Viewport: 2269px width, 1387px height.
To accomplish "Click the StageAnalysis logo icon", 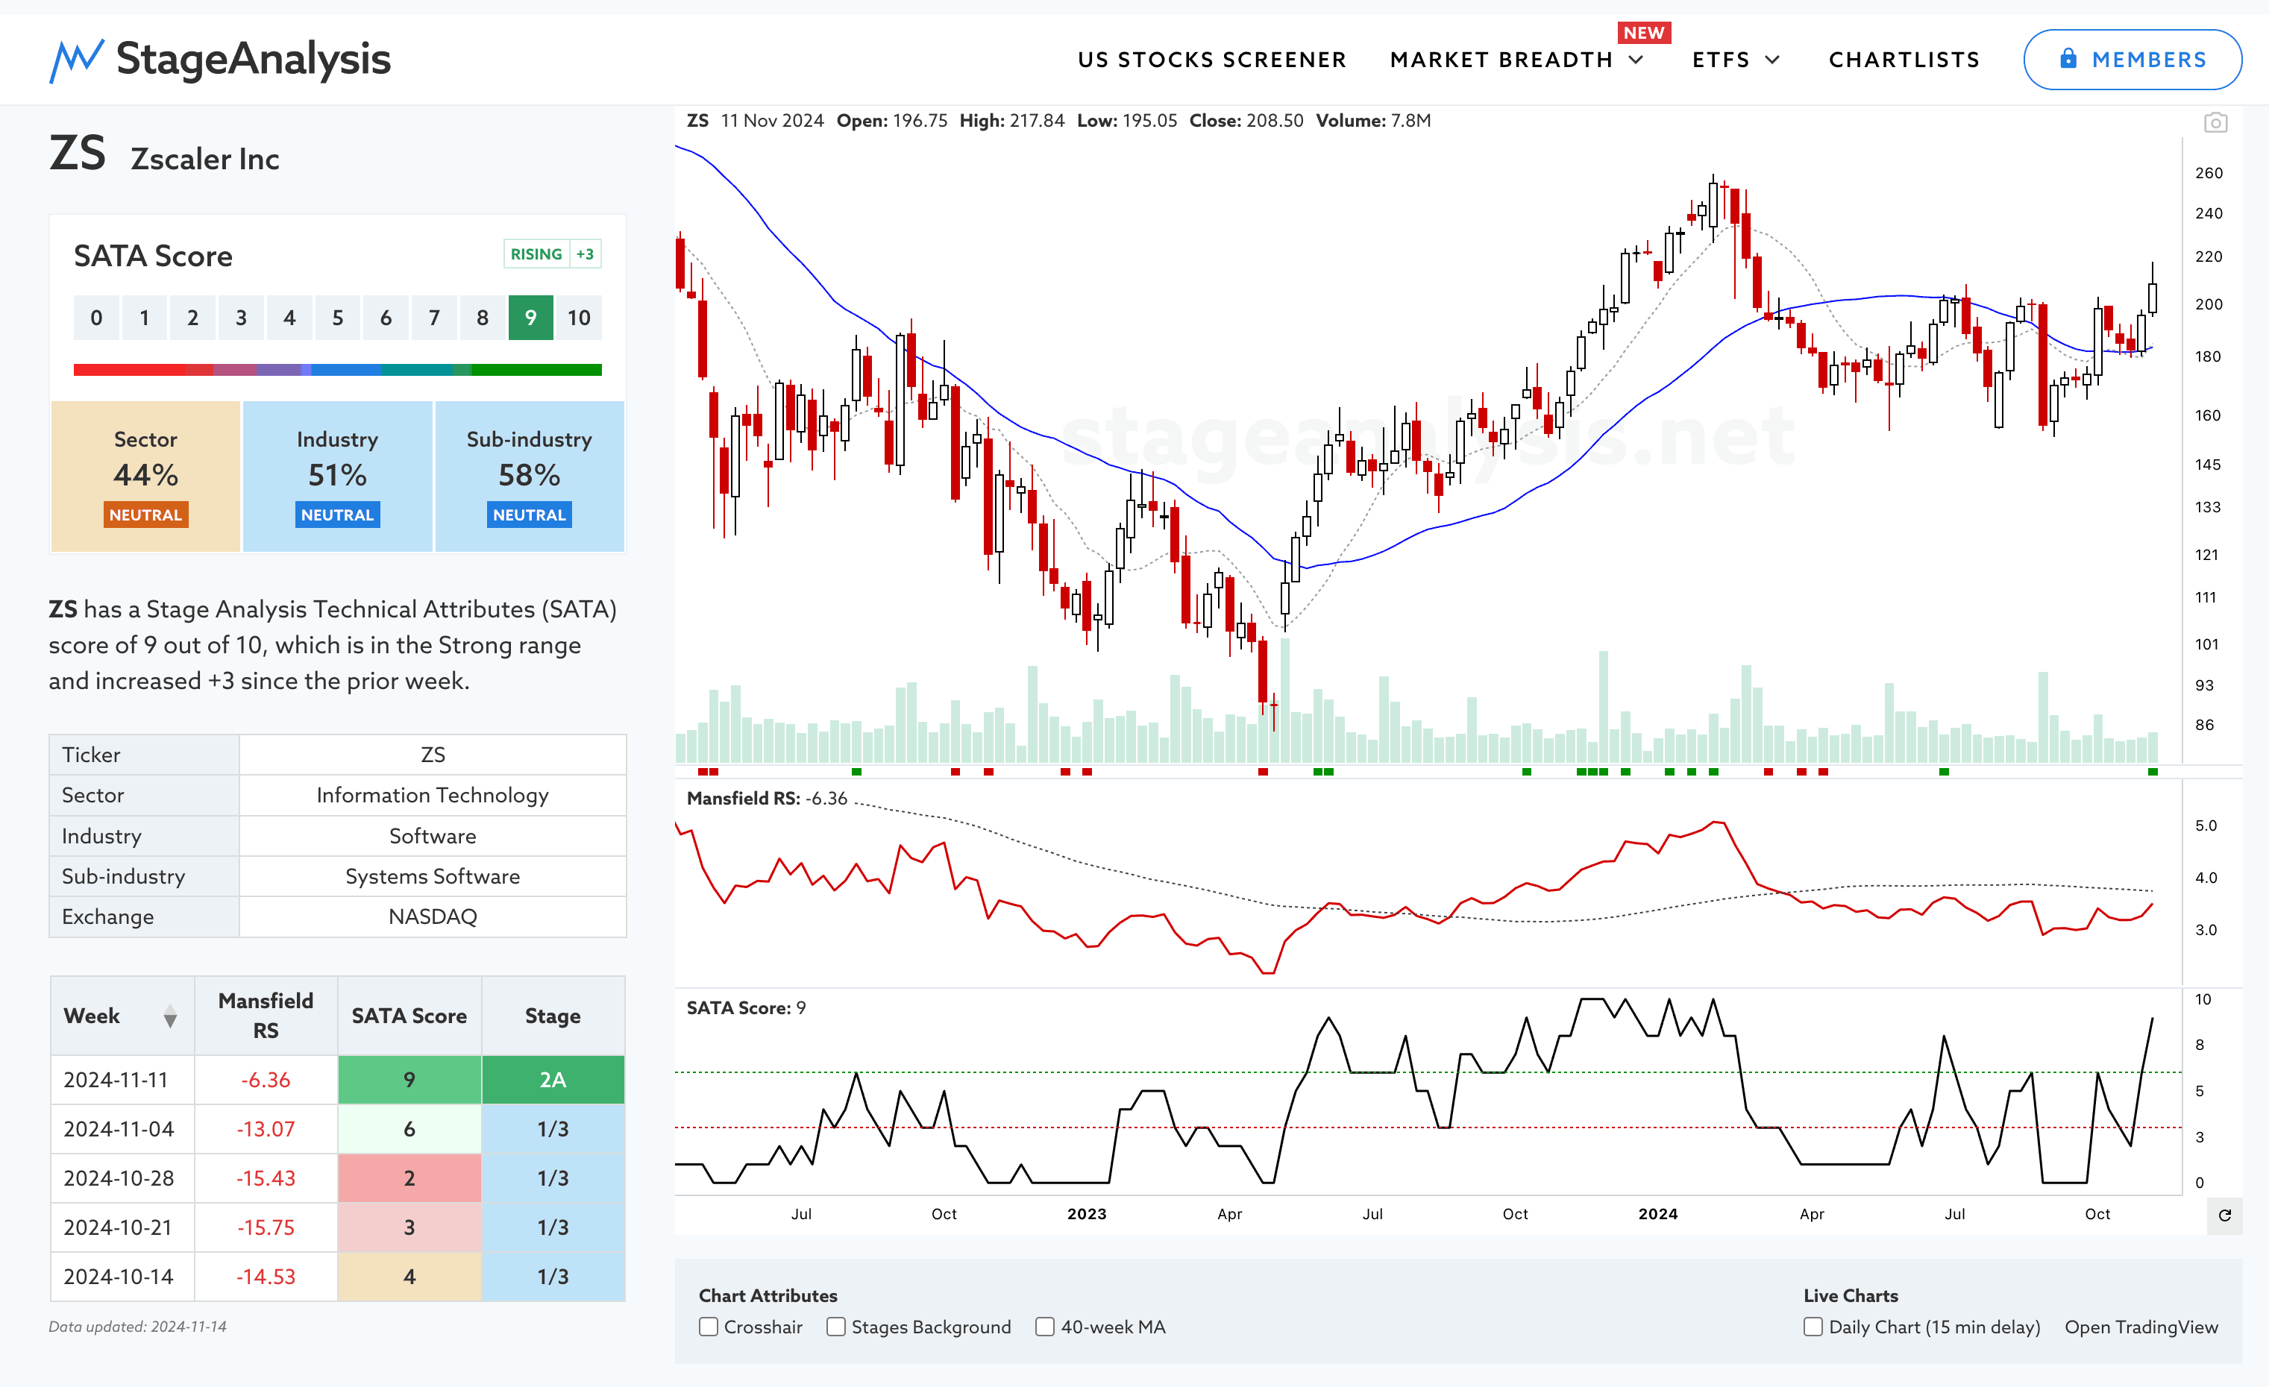I will (76, 60).
